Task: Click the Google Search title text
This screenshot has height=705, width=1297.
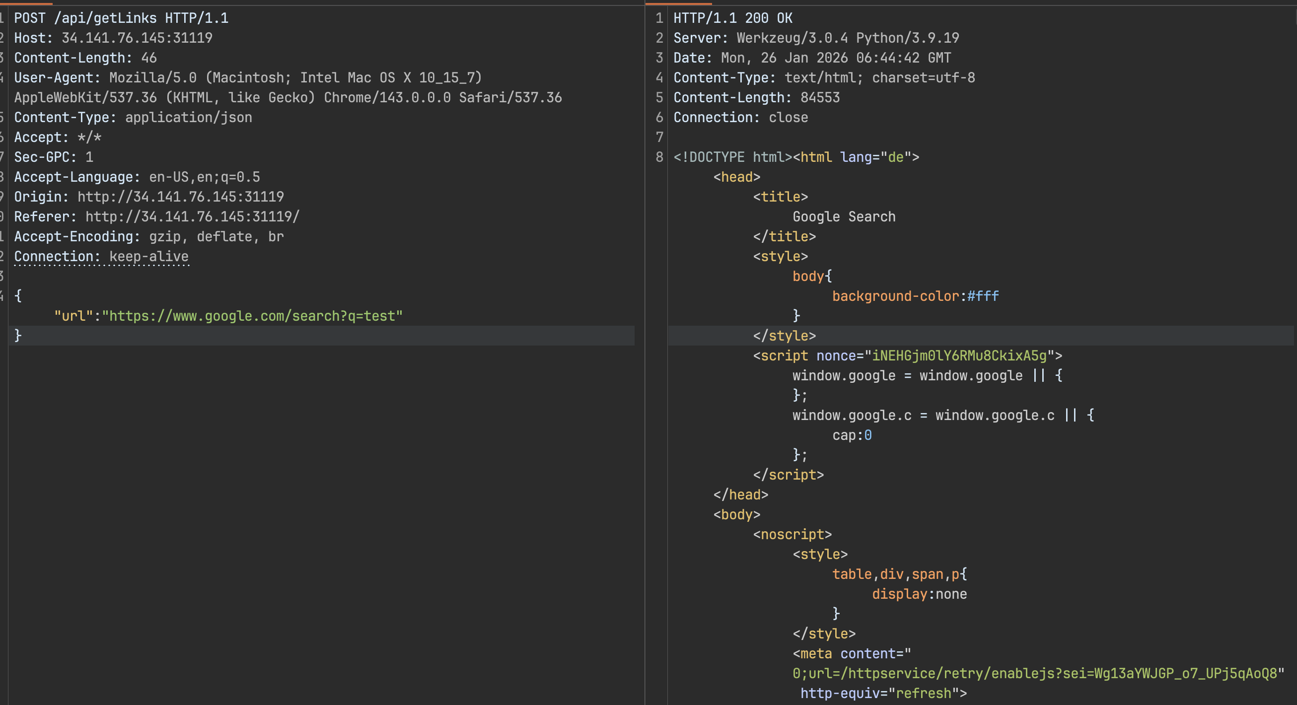Action: [x=844, y=217]
